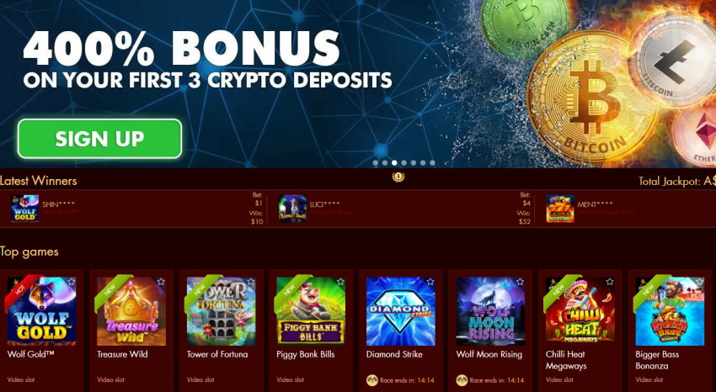
Task: Click the star on Tower of Fortuna
Action: (x=251, y=282)
